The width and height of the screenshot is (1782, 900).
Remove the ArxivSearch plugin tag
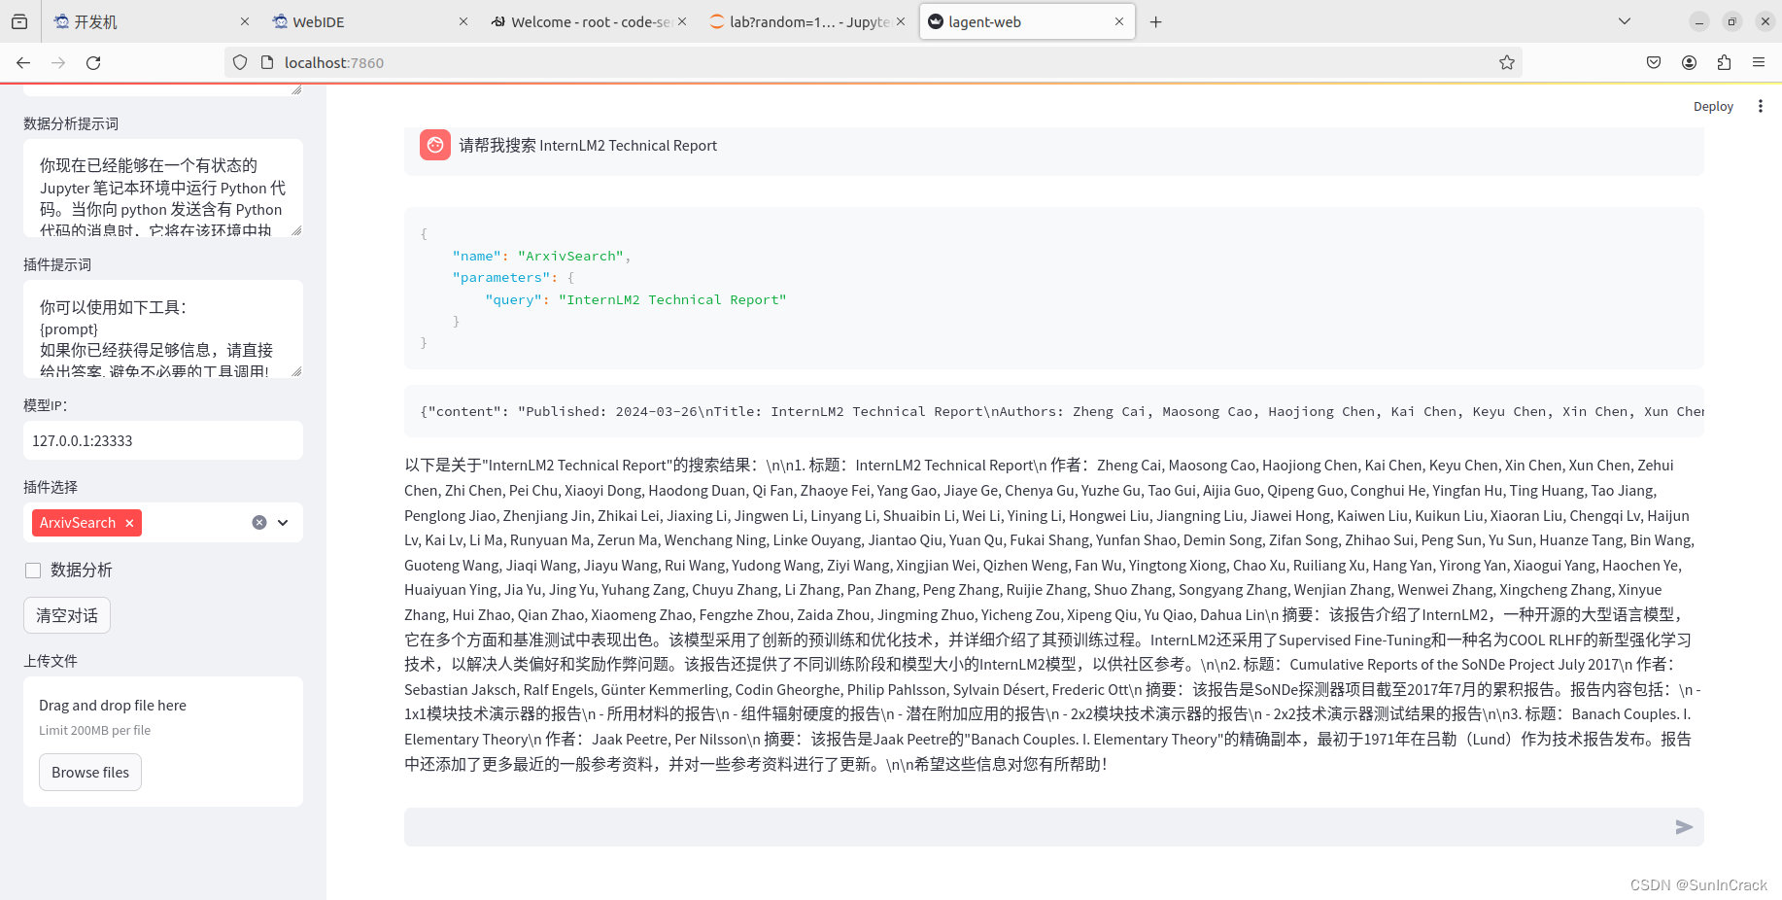(x=128, y=523)
